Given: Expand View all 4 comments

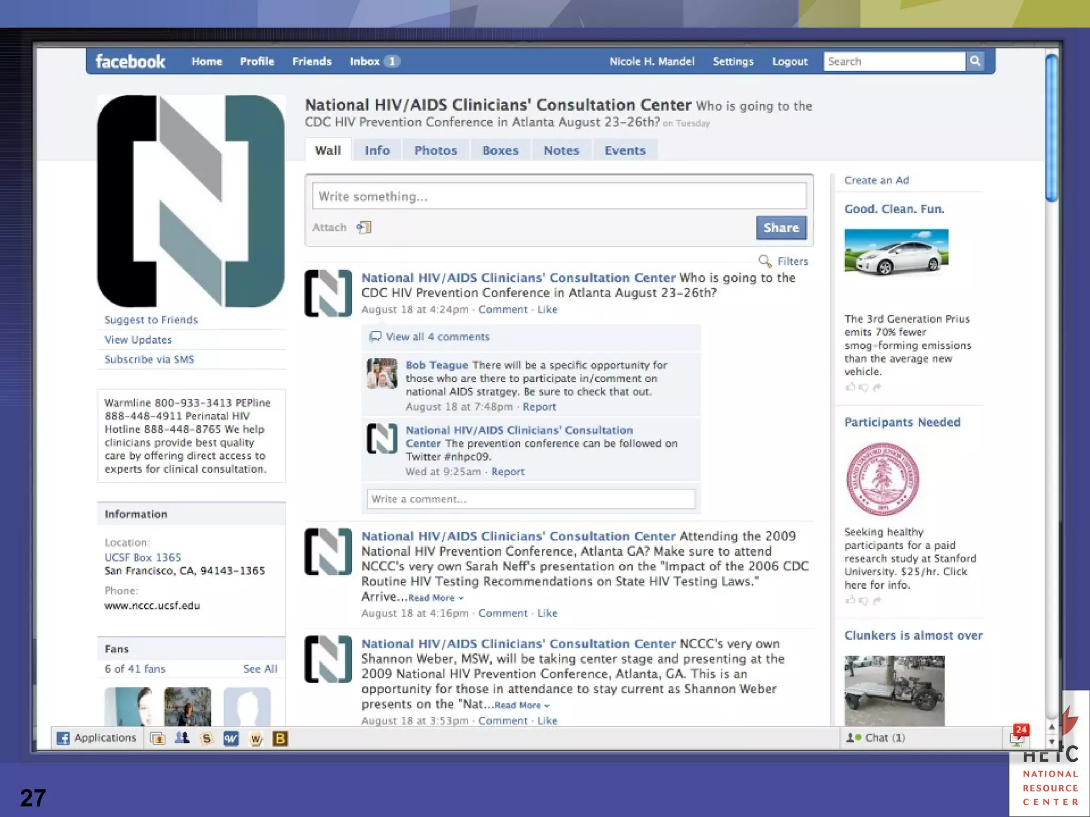Looking at the screenshot, I should pyautogui.click(x=436, y=337).
